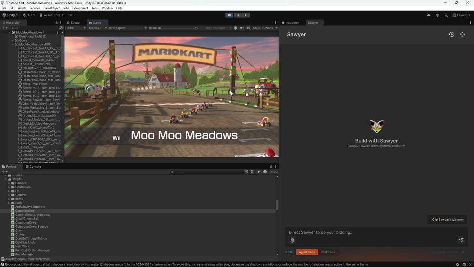Screen dimensions: 474x267
Task: Open the Unity cloud services icon
Action: (x=428, y=15)
